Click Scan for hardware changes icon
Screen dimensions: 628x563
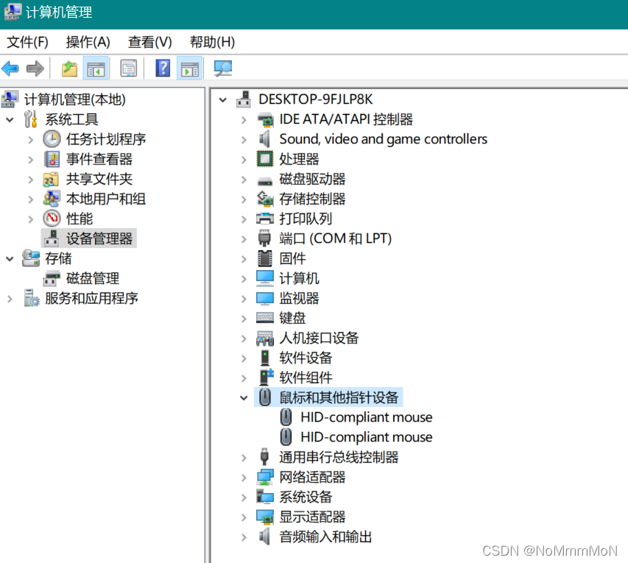[x=222, y=68]
